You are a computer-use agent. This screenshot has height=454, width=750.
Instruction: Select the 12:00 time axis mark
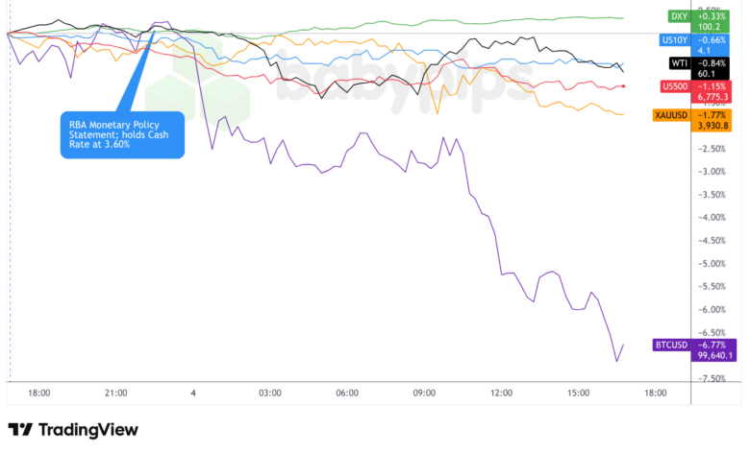(501, 393)
